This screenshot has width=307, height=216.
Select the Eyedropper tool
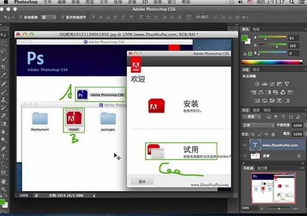tap(3, 75)
